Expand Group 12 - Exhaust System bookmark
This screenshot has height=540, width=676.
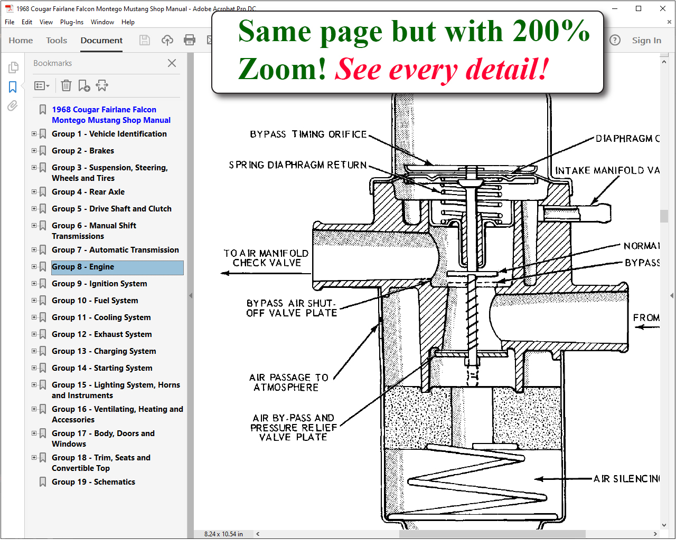[x=34, y=334]
